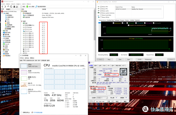Viewport: 176px width, 115px height.
Task: Select Wi-Fi graph thumbnail in Task Manager
Action: pyautogui.click(x=24, y=85)
